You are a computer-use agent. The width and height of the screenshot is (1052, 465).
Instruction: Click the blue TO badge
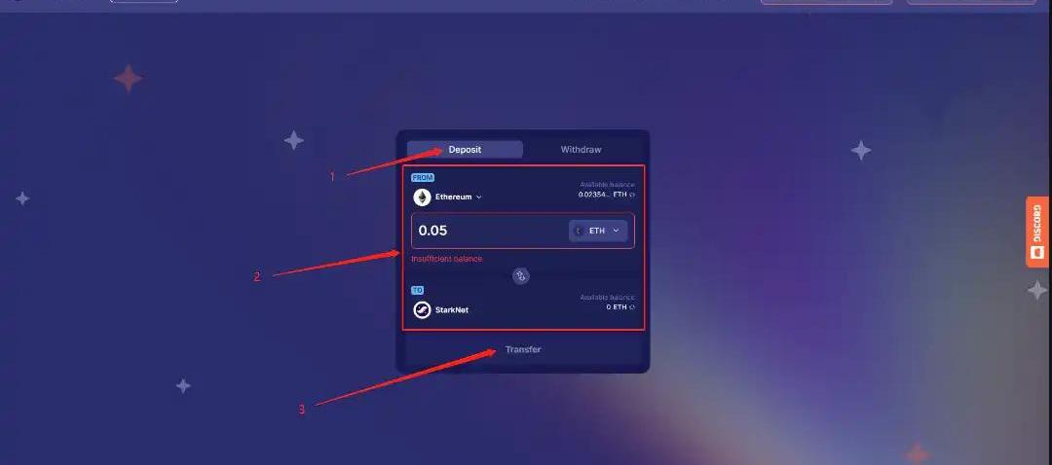click(417, 290)
